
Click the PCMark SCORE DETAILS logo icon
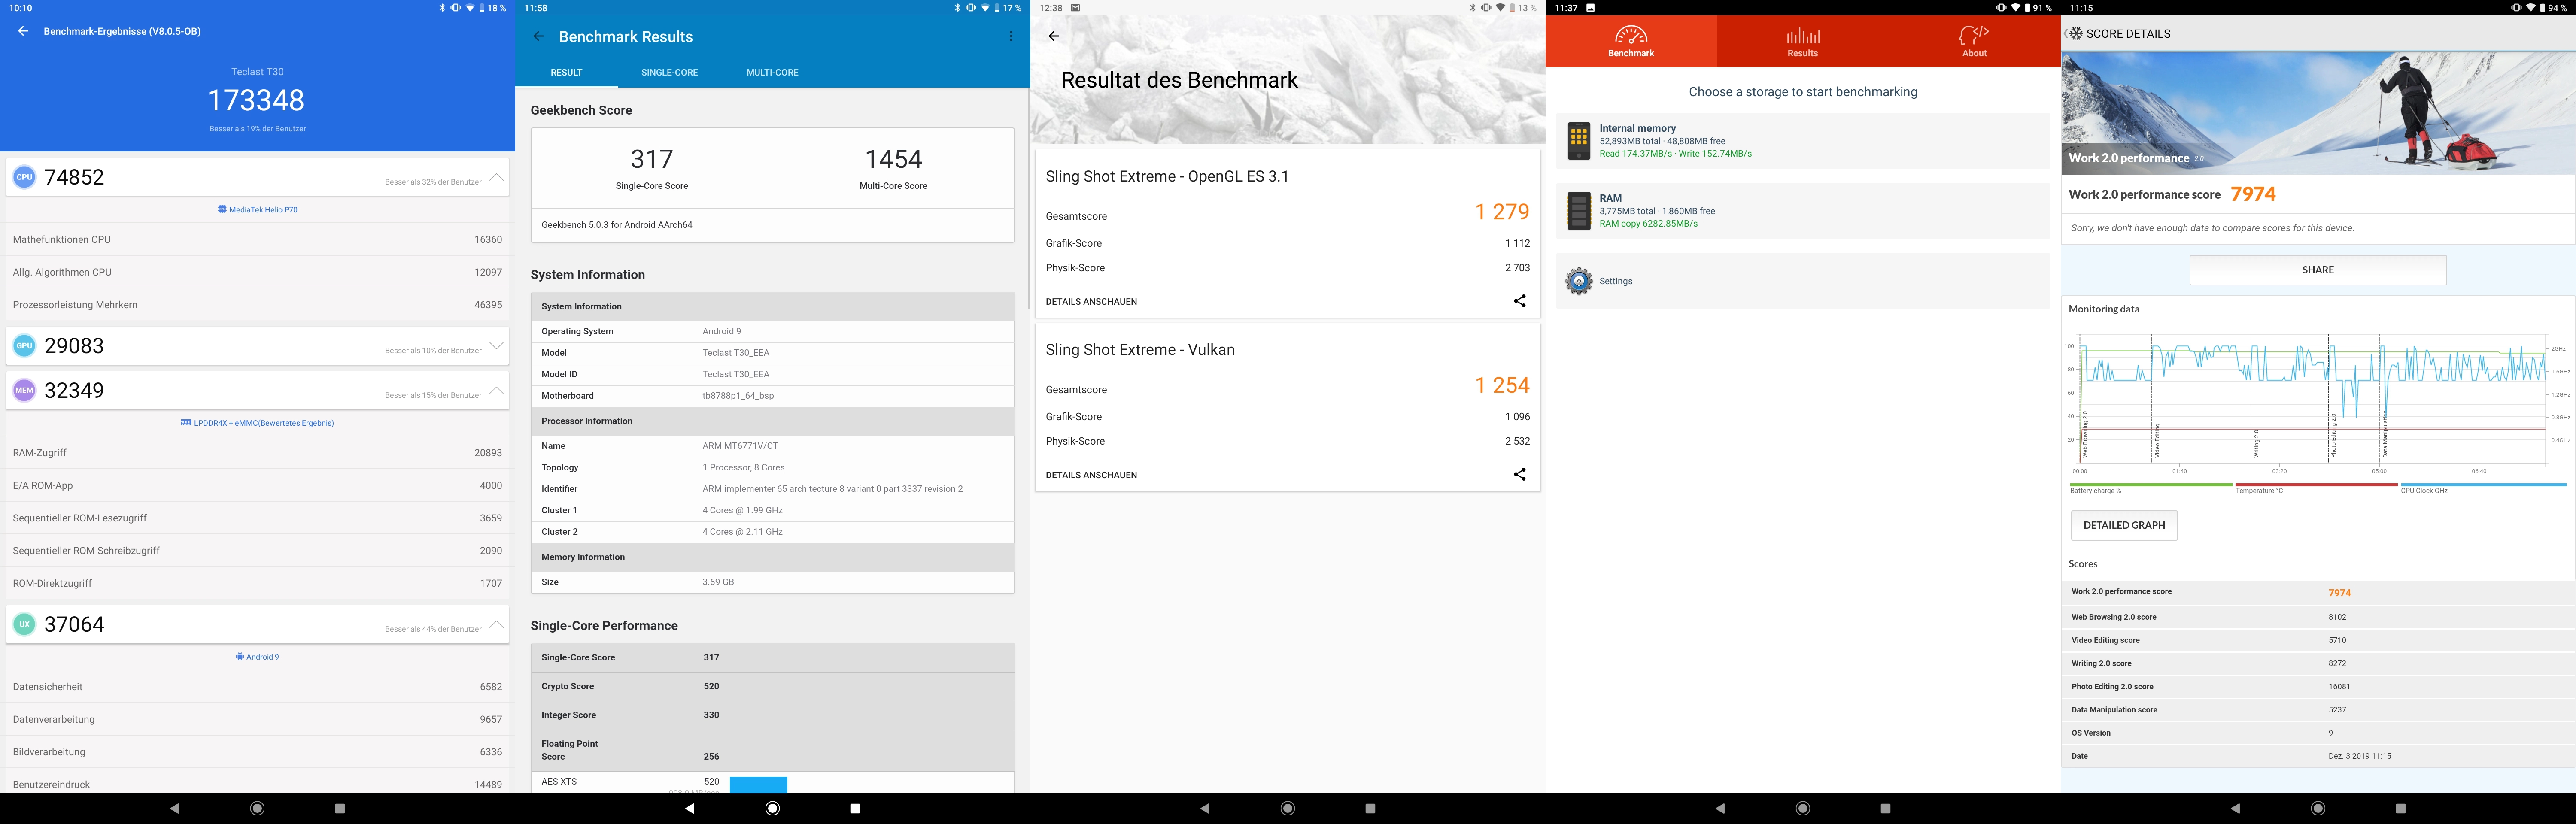(x=2075, y=33)
